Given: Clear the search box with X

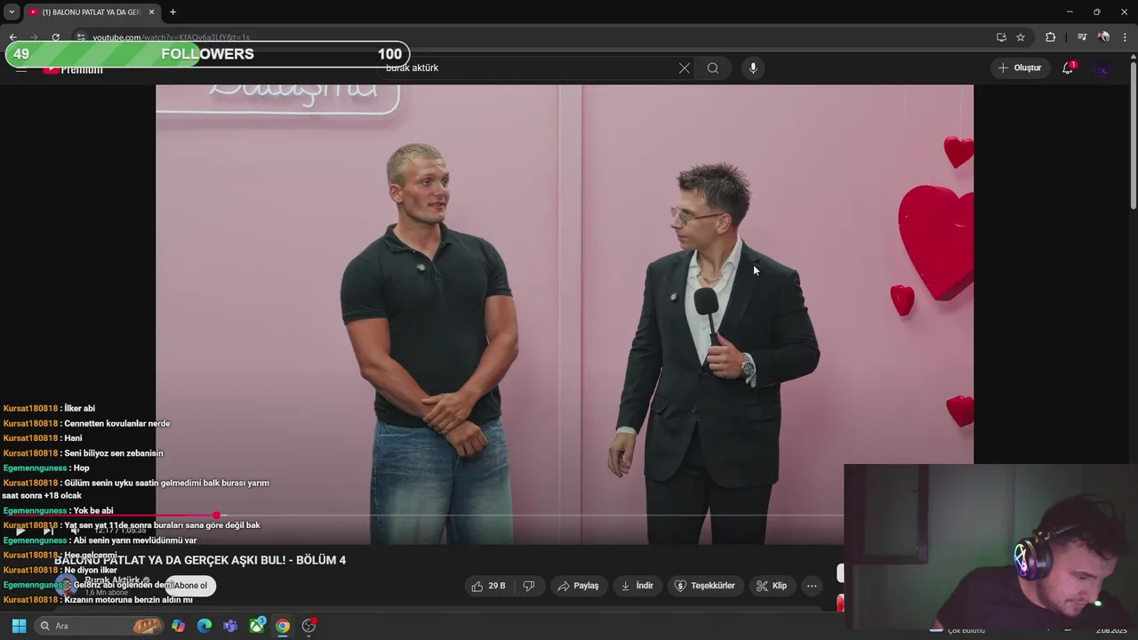Looking at the screenshot, I should (x=684, y=68).
